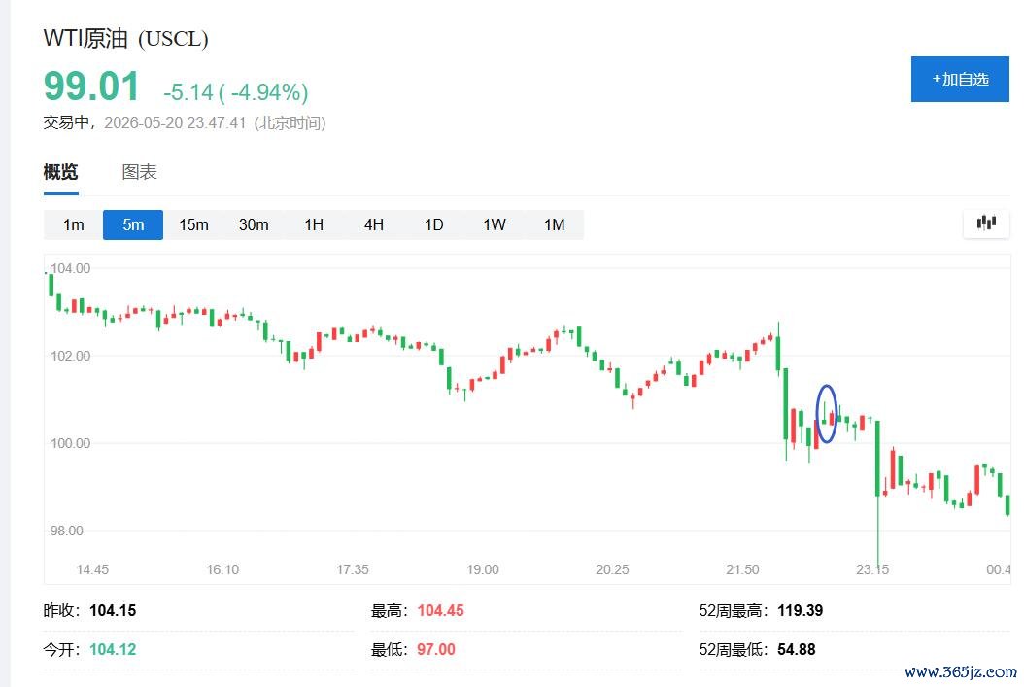The height and width of the screenshot is (687, 1024).
Task: Switch to the 图表 tab
Action: 139,172
